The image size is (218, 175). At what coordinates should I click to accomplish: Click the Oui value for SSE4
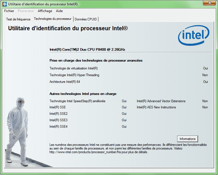[x=124, y=127]
